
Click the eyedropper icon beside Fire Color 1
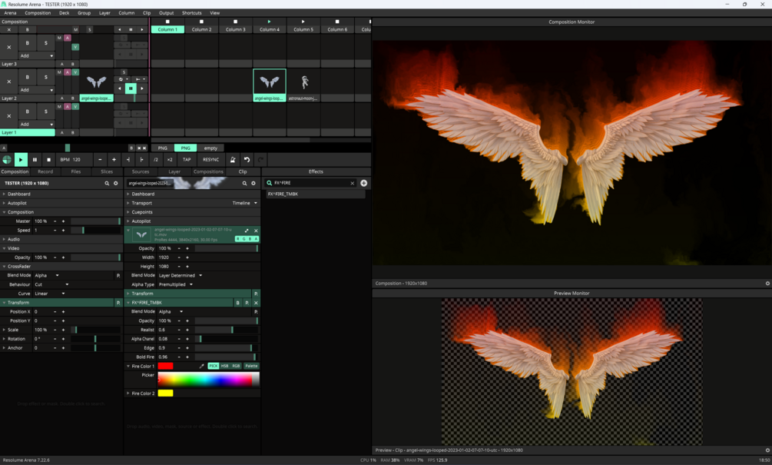tap(202, 366)
